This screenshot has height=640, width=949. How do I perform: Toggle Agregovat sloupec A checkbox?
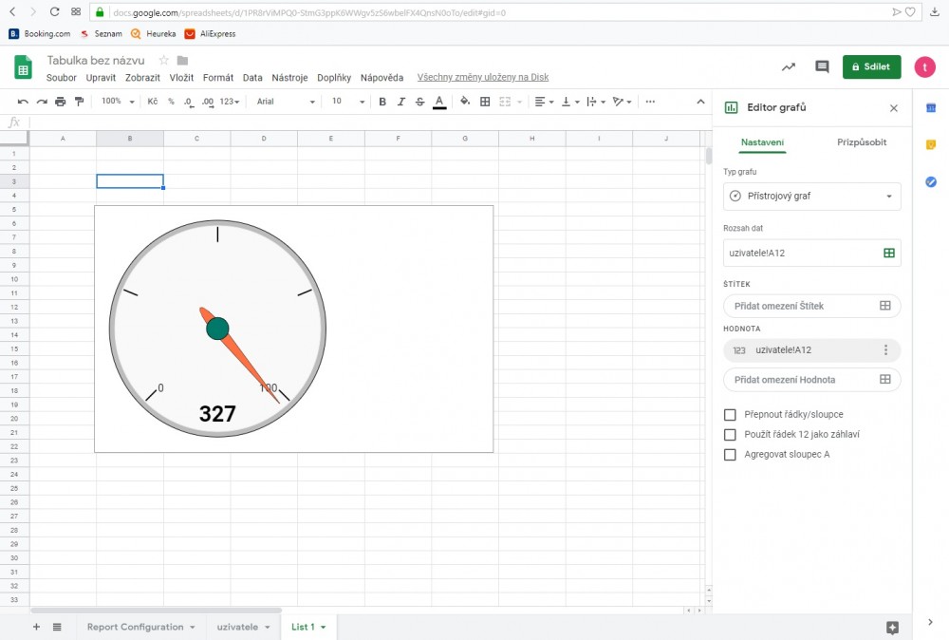tap(730, 455)
